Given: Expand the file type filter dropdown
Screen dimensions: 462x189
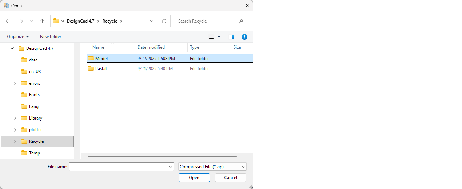Looking at the screenshot, I should pos(243,167).
